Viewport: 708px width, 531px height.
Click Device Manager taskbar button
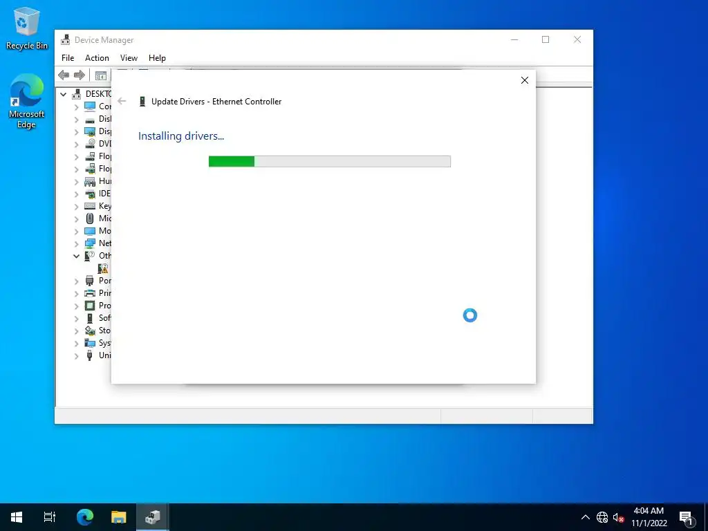coord(153,517)
